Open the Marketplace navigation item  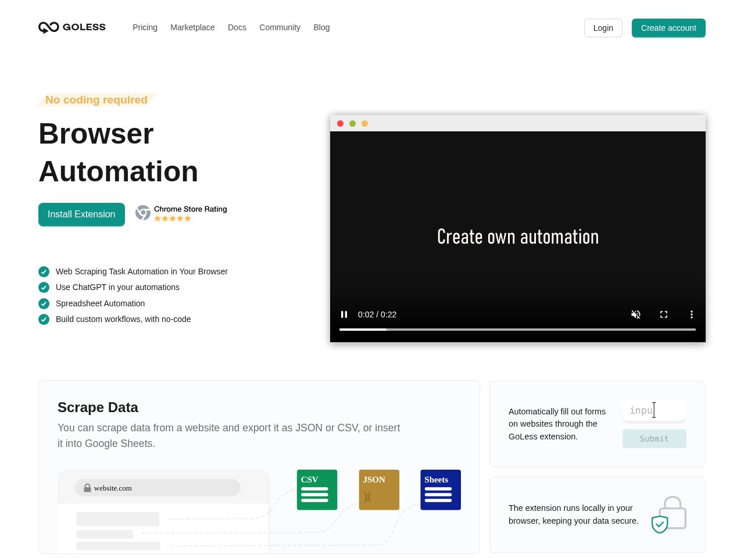[x=192, y=27]
